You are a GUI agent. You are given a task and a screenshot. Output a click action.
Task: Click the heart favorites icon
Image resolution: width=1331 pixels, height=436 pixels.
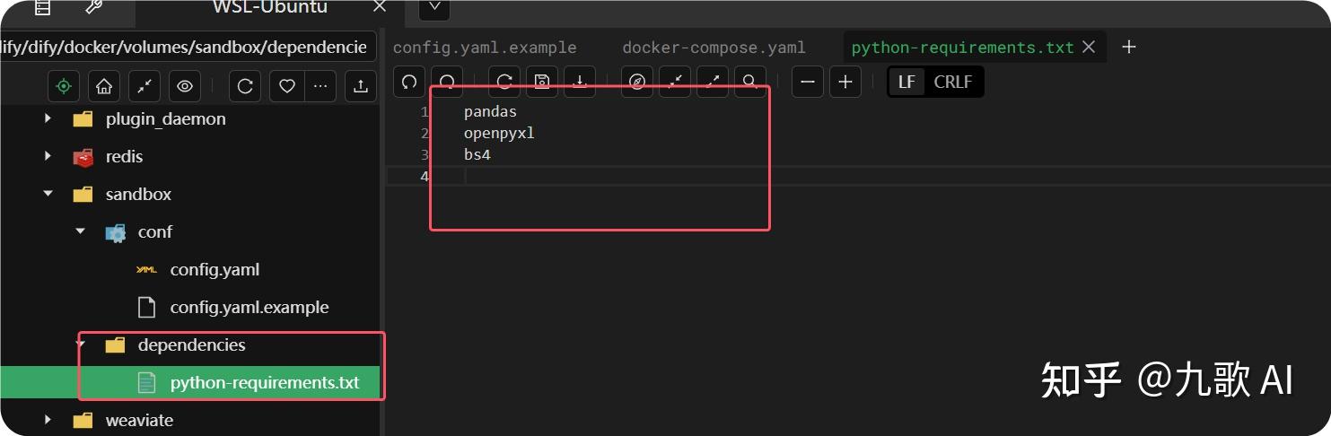click(x=287, y=86)
